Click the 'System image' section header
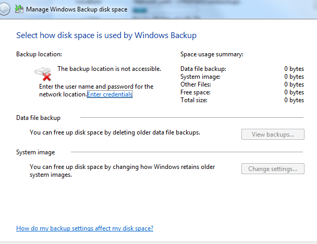The height and width of the screenshot is (244, 317). (x=35, y=152)
